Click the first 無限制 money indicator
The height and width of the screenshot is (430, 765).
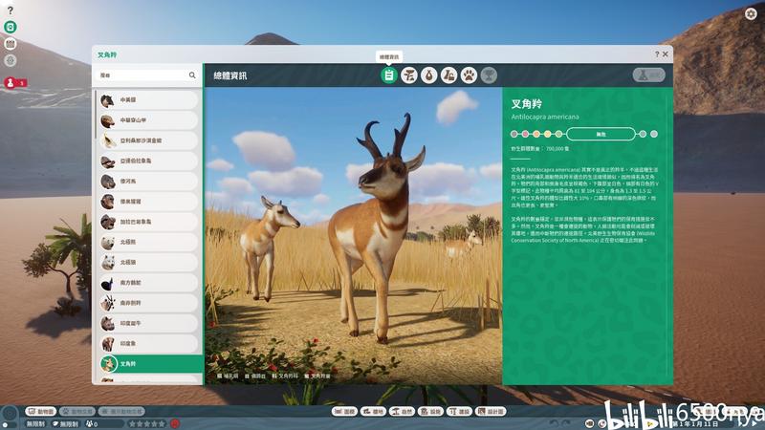pyautogui.click(x=36, y=424)
